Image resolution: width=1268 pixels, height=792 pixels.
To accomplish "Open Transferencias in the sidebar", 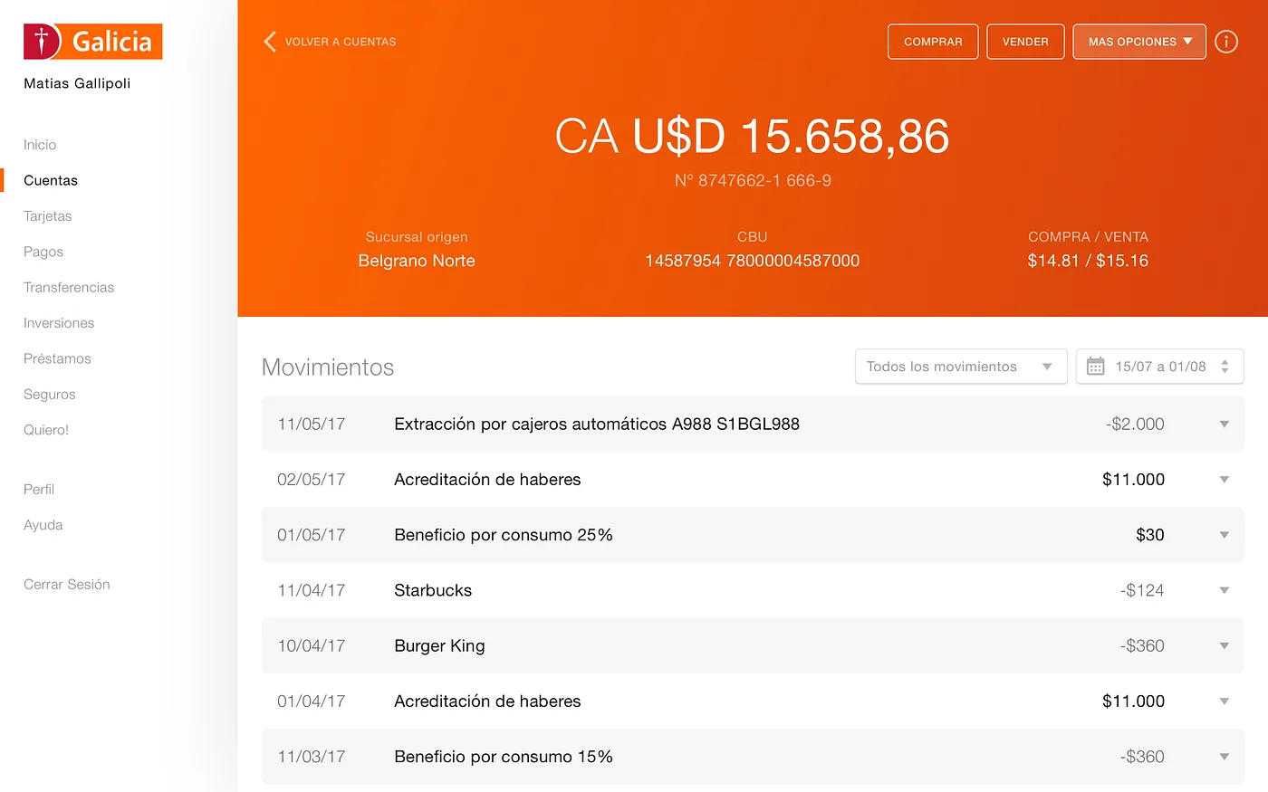I will (69, 287).
